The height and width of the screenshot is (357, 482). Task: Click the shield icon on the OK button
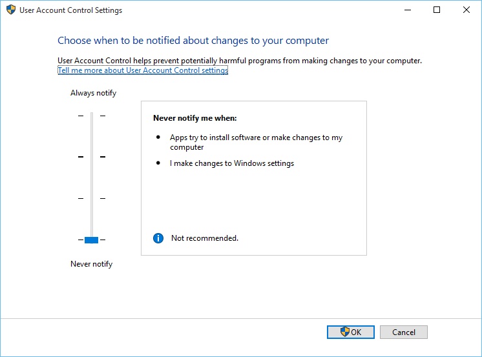coord(345,332)
